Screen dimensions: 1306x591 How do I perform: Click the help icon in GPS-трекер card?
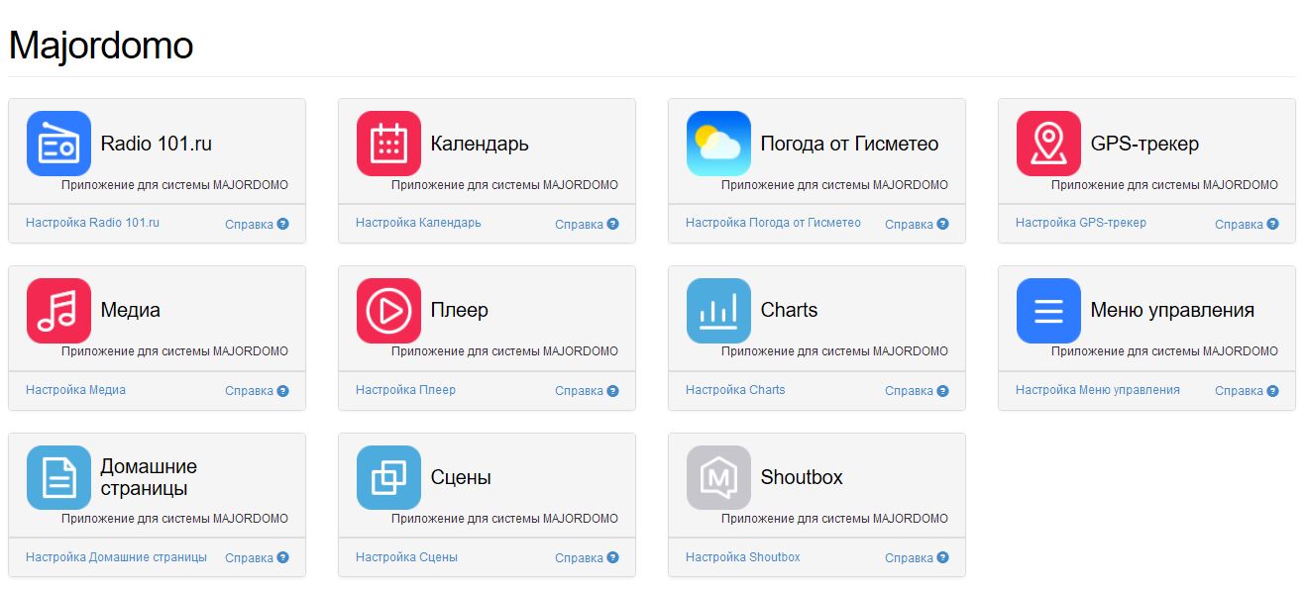tap(1272, 224)
